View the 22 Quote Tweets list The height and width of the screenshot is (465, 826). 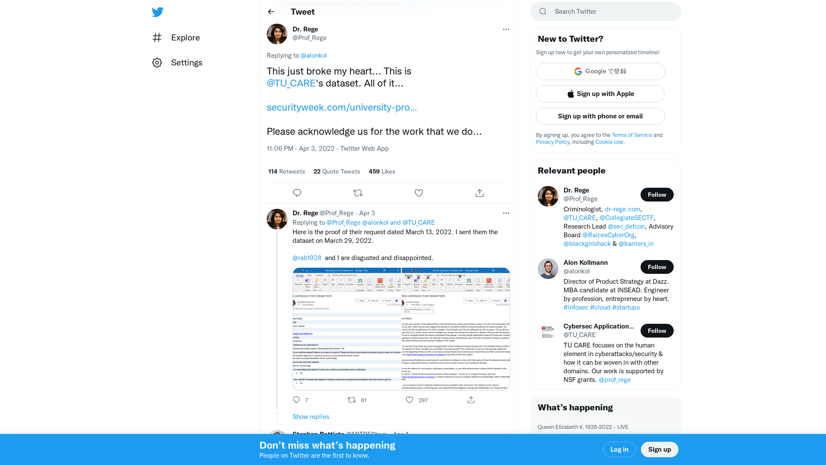pyautogui.click(x=337, y=171)
